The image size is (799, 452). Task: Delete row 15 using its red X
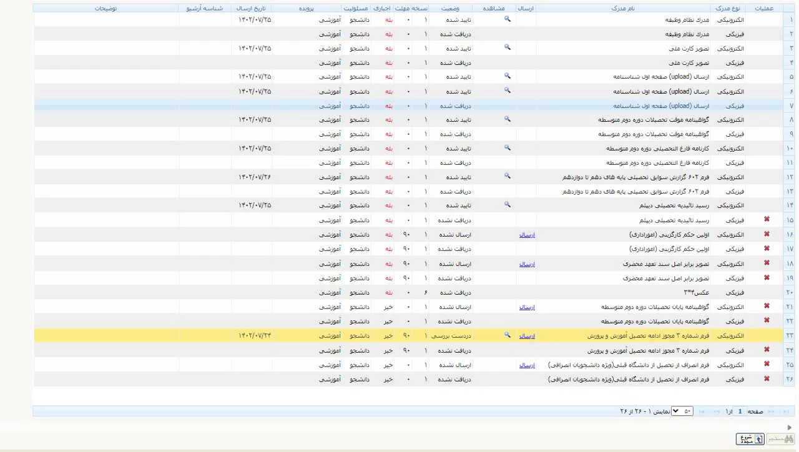tap(767, 219)
